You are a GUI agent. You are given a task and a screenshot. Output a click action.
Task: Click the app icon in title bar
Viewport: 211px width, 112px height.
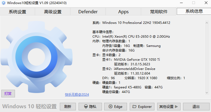pyautogui.click(x=4, y=3)
